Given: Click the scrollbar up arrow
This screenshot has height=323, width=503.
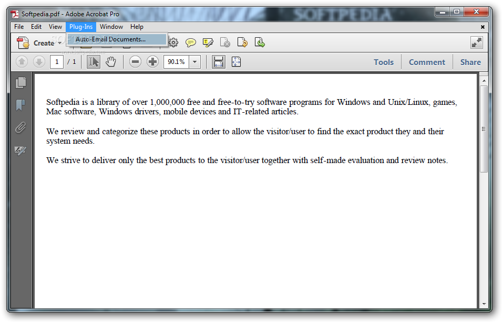Looking at the screenshot, I should 484,81.
